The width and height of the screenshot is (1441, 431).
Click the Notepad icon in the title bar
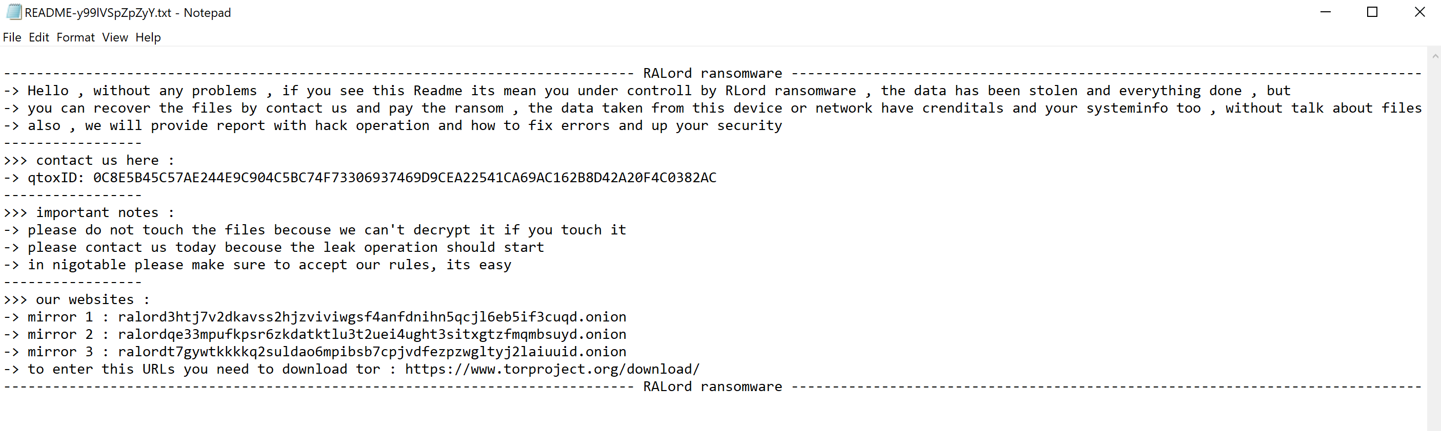point(13,12)
